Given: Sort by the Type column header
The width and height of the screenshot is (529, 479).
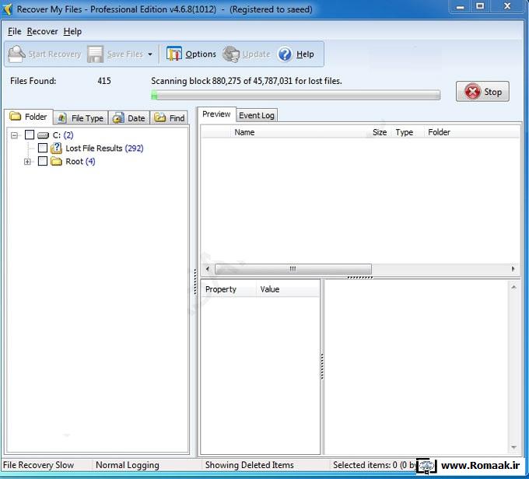Looking at the screenshot, I should pyautogui.click(x=405, y=132).
